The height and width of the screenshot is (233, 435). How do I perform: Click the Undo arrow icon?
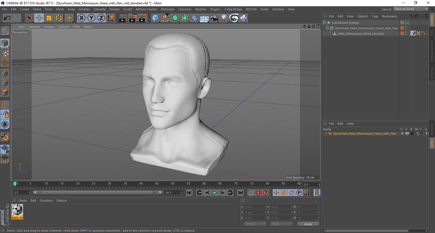tap(7, 18)
